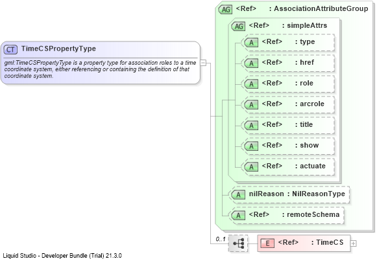The image size is (377, 259).
Task: Select the show attribute name
Action: pos(310,145)
